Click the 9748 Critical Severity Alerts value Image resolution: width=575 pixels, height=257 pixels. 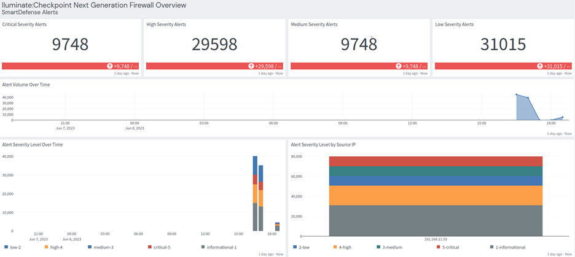pos(70,45)
